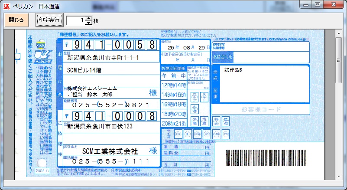The image size is (347, 190).
Task: Click the 18時▶20時 delivery time slot
Action: pyautogui.click(x=174, y=114)
